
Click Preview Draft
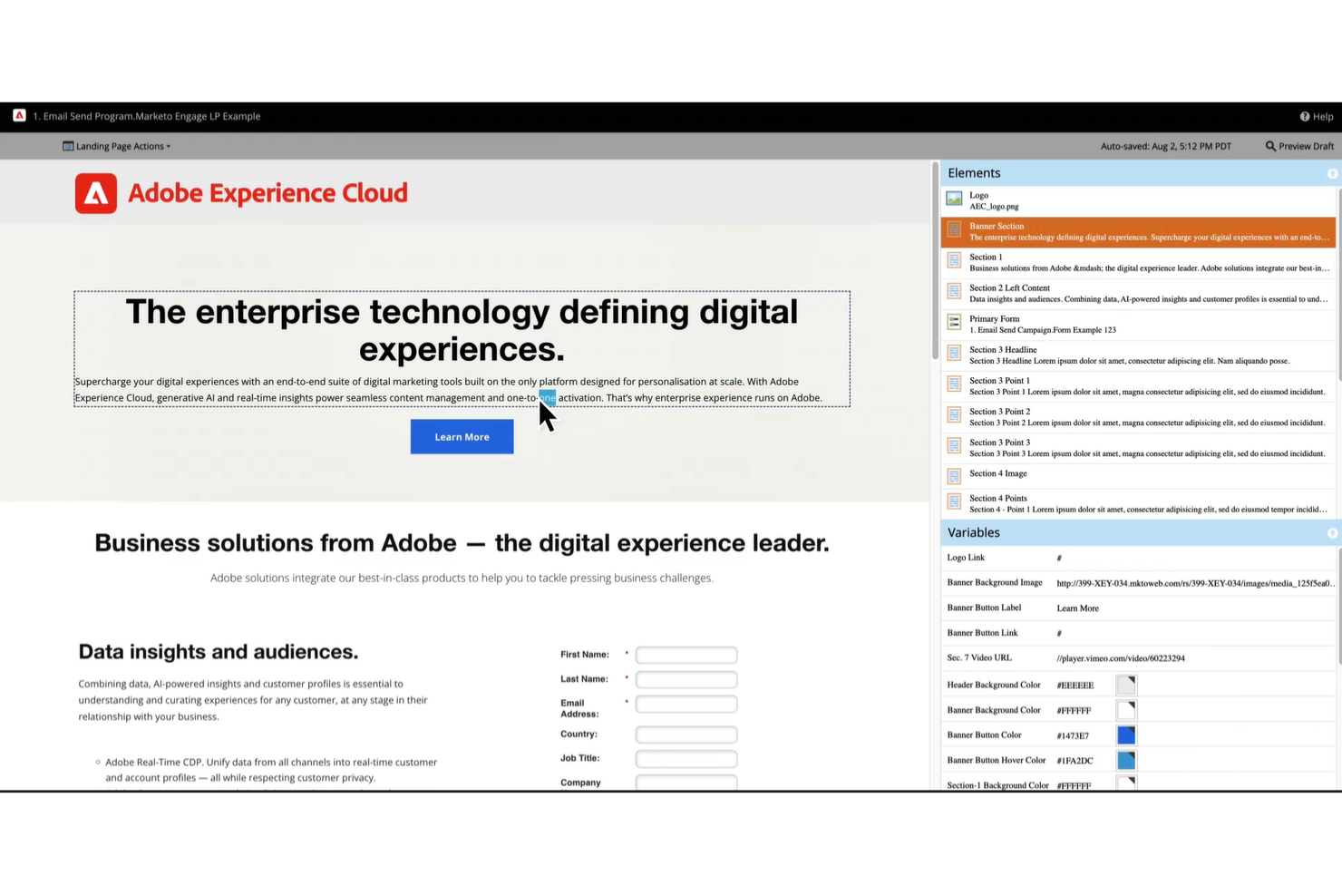1299,146
